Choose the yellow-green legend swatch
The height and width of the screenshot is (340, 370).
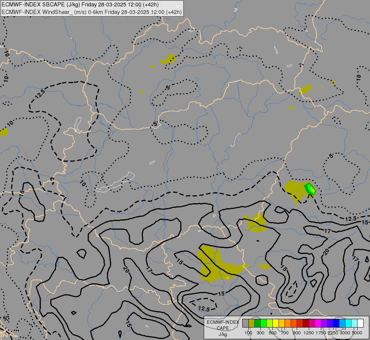pos(270,323)
